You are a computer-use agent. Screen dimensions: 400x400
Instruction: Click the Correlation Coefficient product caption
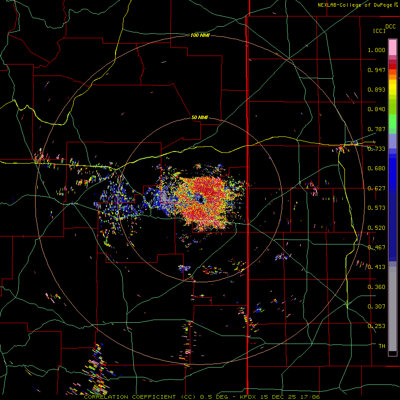[x=202, y=397]
